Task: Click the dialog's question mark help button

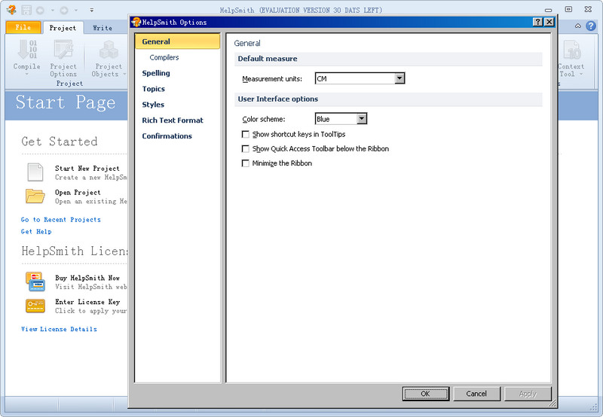Action: [537, 23]
